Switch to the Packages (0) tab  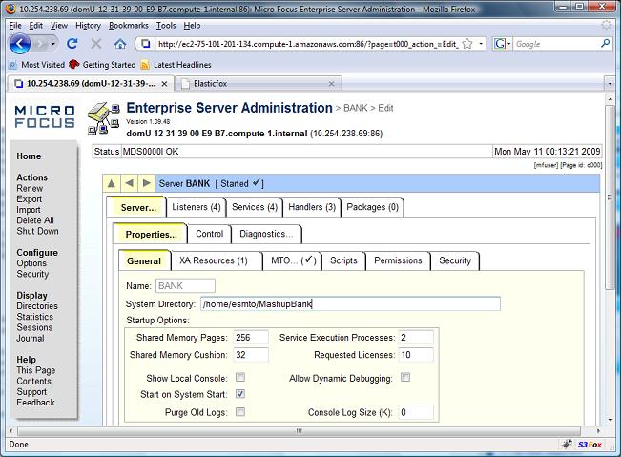372,207
